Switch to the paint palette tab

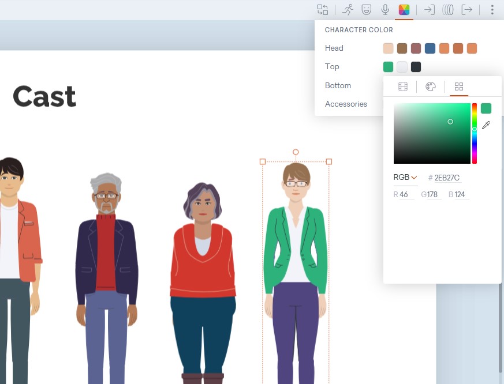[431, 86]
